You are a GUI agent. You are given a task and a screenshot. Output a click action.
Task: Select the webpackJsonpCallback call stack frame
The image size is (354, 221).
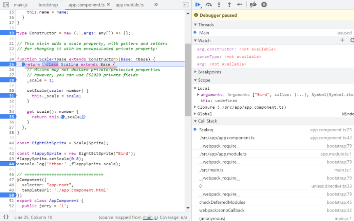click(222, 210)
